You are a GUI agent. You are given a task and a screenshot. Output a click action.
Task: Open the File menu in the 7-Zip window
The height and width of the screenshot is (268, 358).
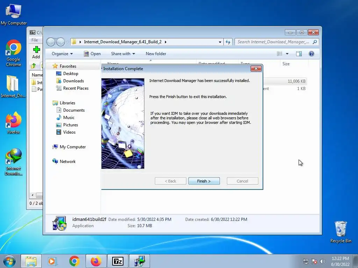[35, 40]
